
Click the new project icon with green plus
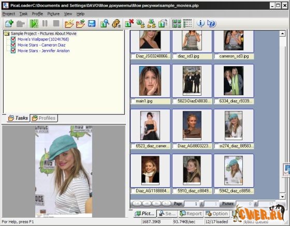[9, 24]
